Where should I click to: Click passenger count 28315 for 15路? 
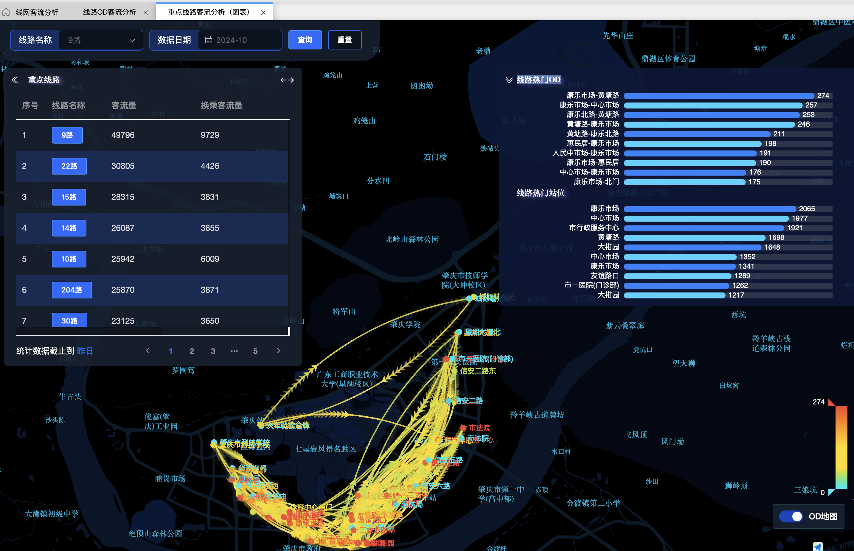(123, 197)
